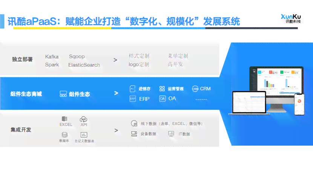The height and width of the screenshot is (183, 313).
Task: Click the 设备数据 text
Action: pos(148,134)
